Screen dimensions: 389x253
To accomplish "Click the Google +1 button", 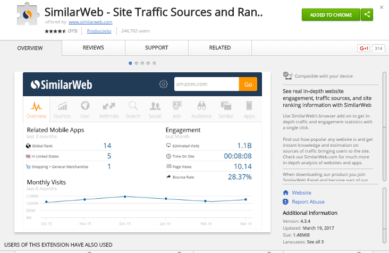I will (363, 48).
